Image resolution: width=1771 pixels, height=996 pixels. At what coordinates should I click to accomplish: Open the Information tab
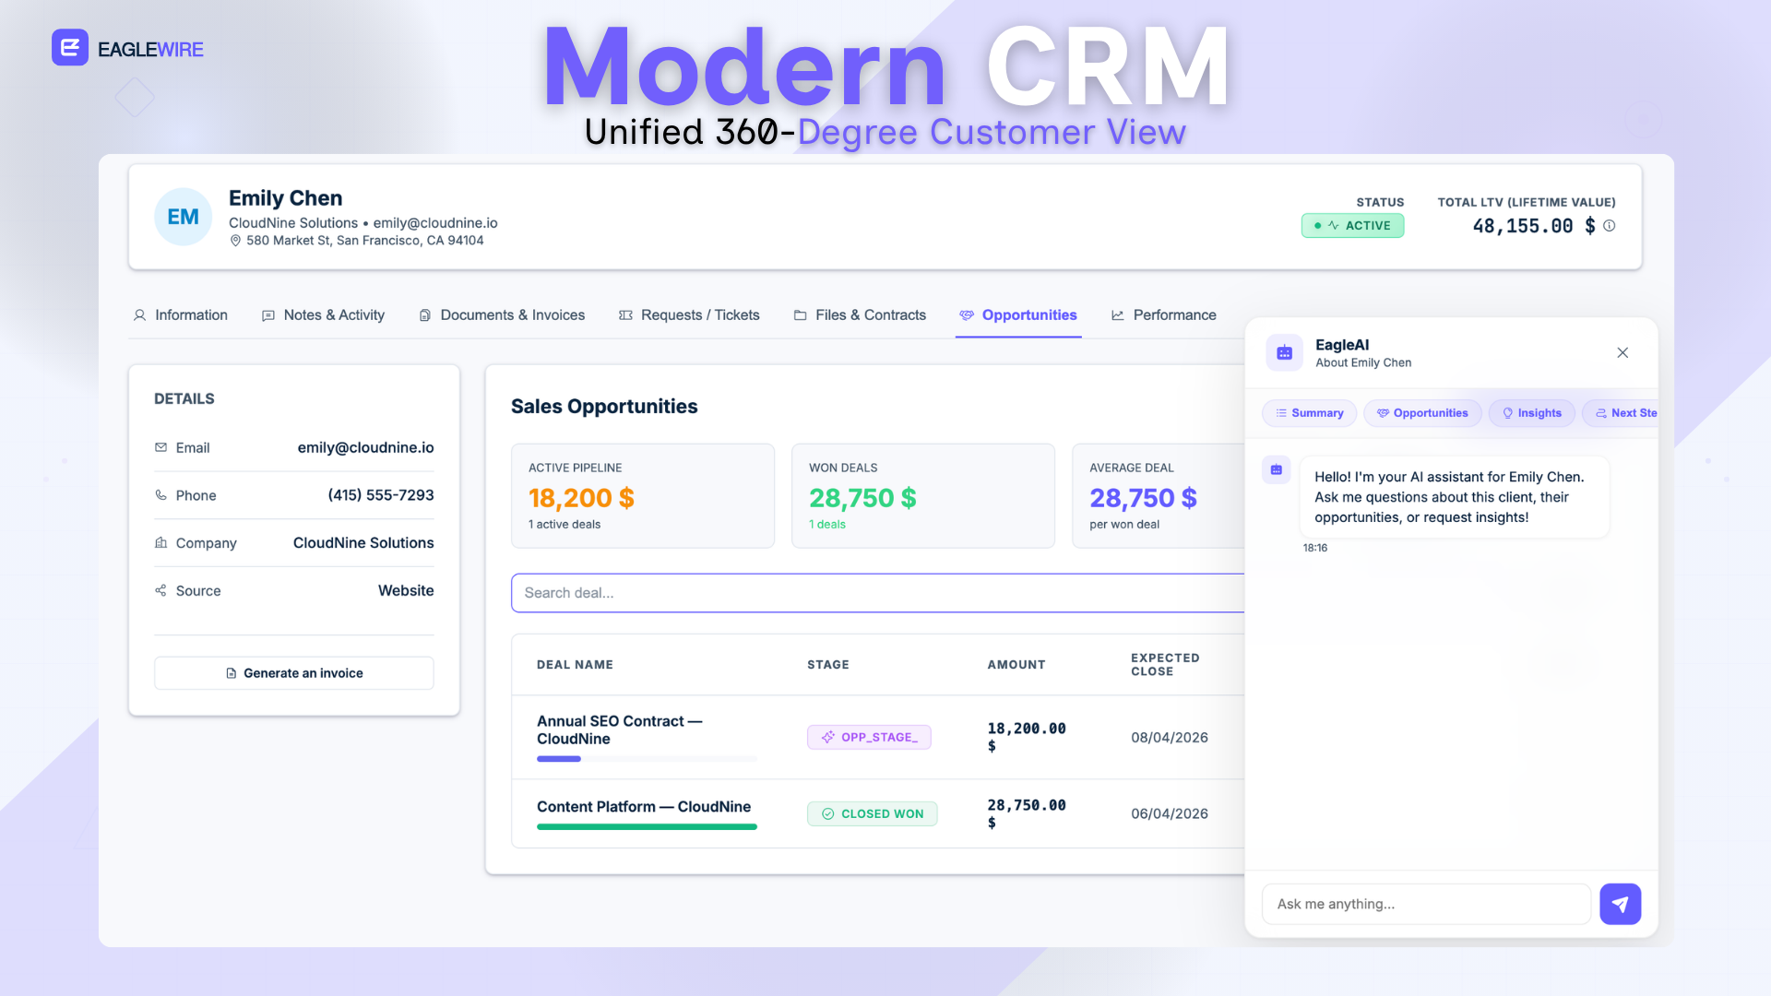180,315
